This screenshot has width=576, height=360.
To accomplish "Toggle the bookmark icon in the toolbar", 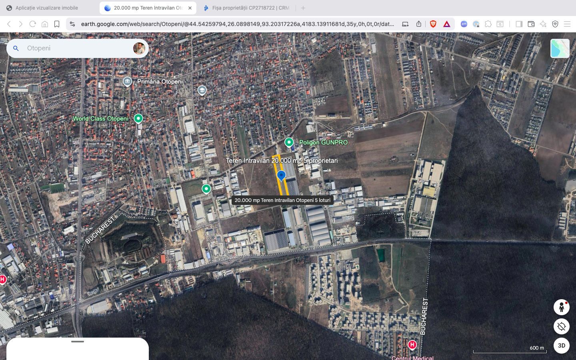I will tap(57, 24).
